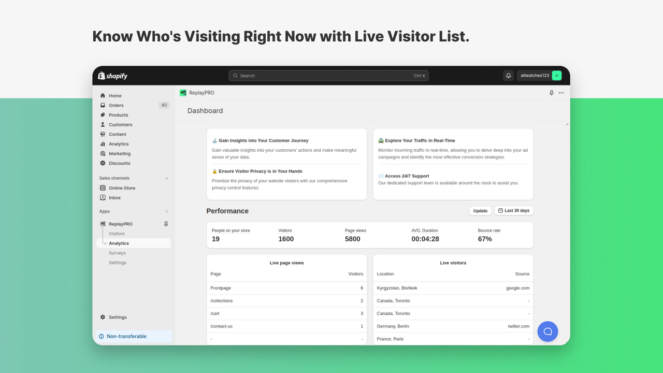663x373 pixels.
Task: Open the notification bell in the top bar
Action: pyautogui.click(x=508, y=75)
